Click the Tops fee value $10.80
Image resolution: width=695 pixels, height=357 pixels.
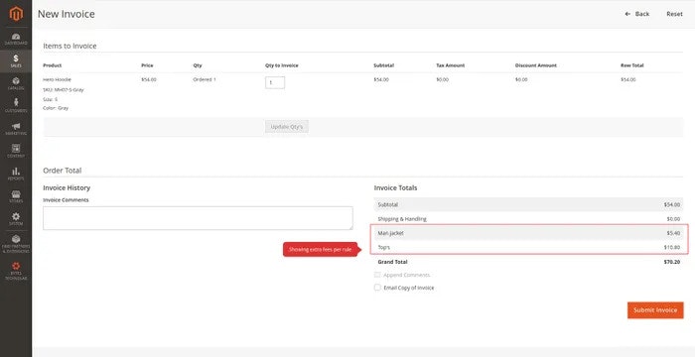click(672, 247)
